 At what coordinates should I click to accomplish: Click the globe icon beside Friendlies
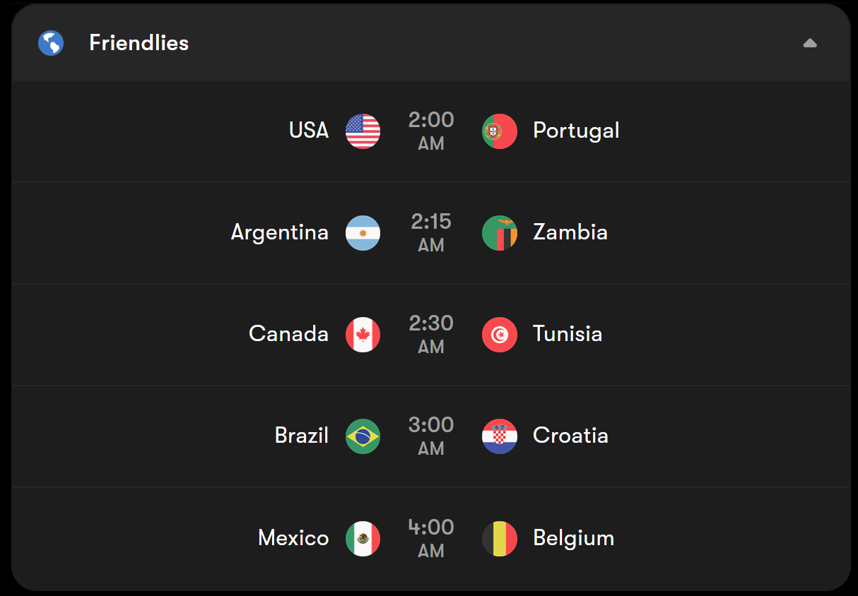pos(51,43)
